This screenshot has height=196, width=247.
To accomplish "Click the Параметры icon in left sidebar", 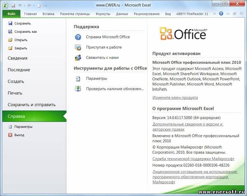I will [x=10, y=127].
